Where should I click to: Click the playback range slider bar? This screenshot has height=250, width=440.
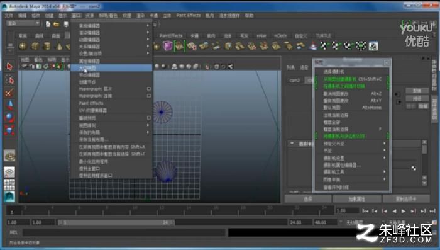116,222
